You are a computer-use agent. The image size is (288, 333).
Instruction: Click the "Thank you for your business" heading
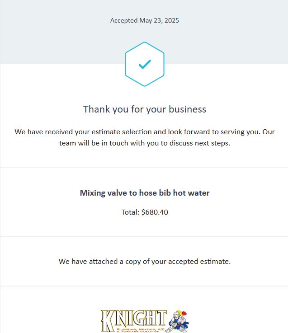pyautogui.click(x=144, y=109)
